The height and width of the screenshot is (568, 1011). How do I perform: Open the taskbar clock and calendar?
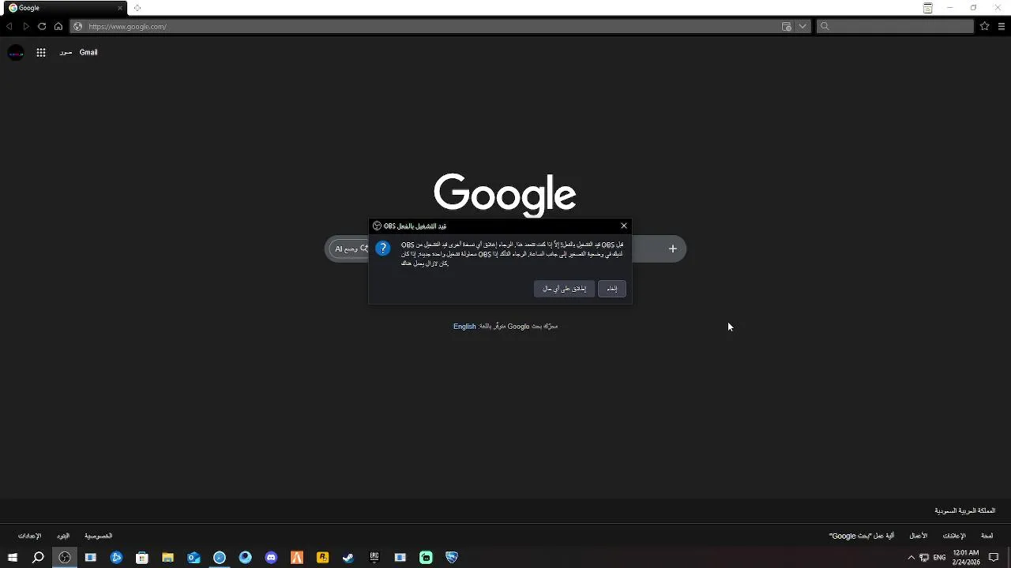point(966,558)
